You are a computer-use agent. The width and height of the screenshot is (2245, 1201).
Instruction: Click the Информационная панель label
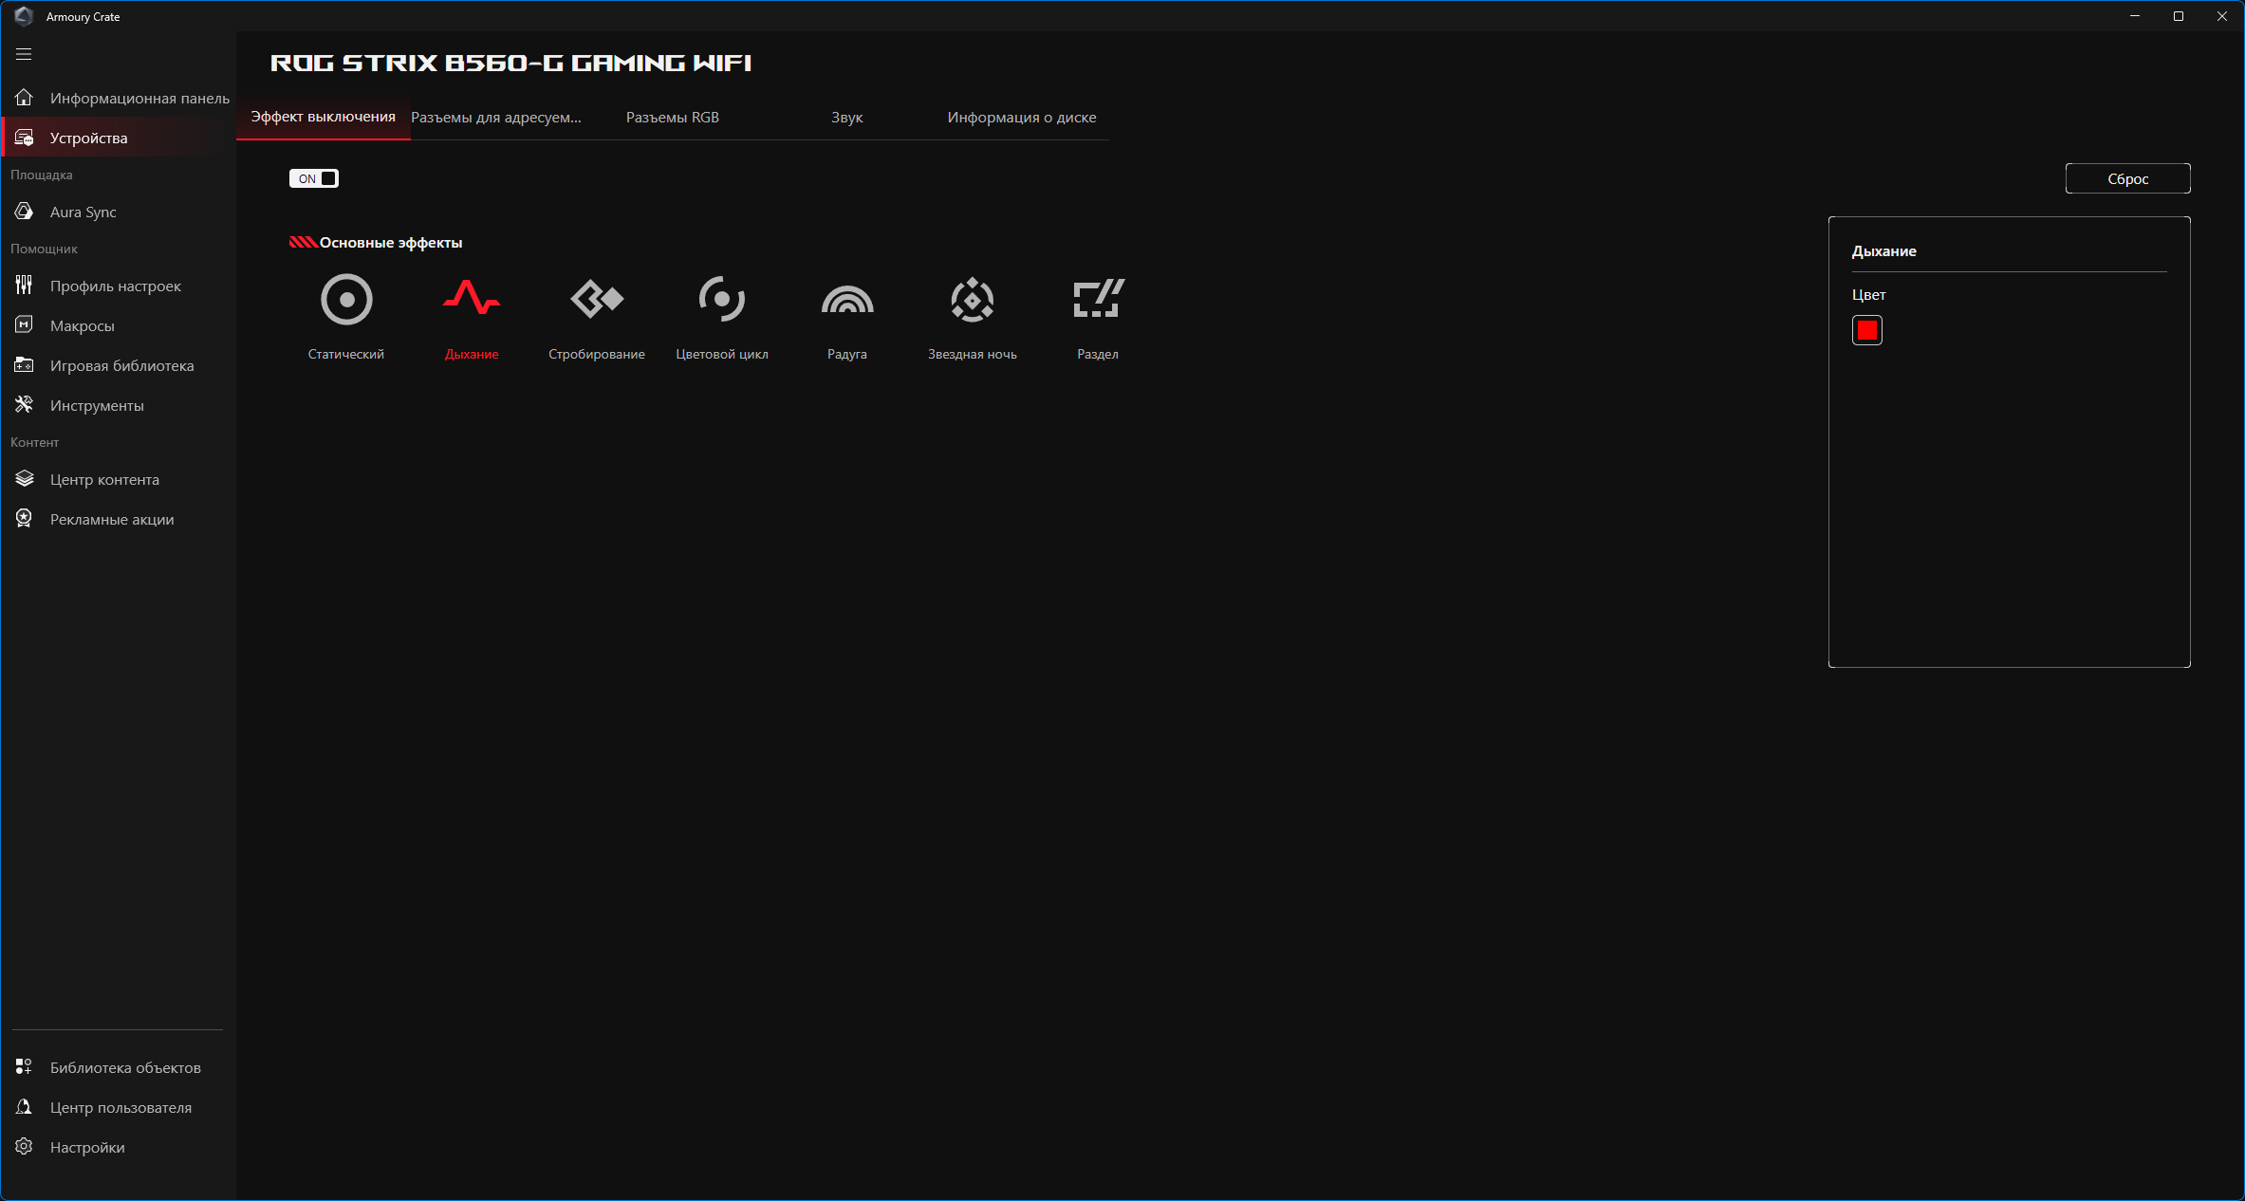pos(139,99)
